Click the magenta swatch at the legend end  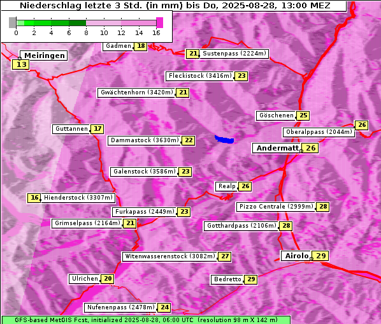coord(160,22)
